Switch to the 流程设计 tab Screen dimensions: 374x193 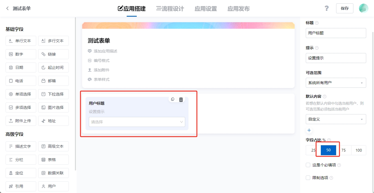tap(170, 9)
